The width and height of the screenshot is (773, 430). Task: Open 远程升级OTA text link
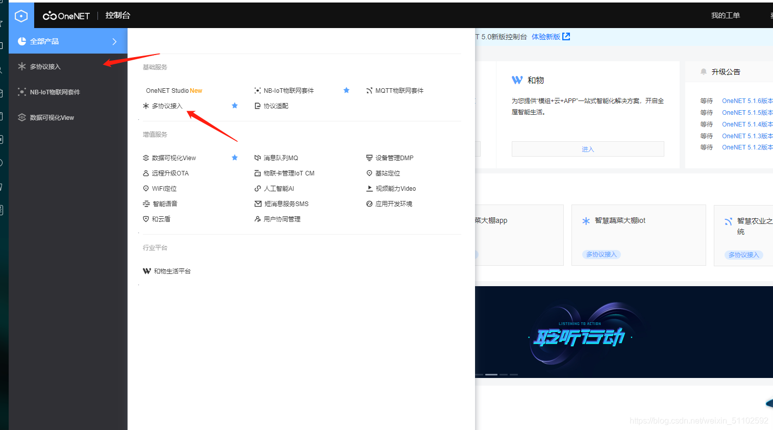tap(170, 173)
